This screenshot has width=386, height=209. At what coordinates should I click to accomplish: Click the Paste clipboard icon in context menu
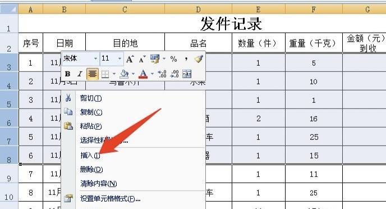click(68, 126)
